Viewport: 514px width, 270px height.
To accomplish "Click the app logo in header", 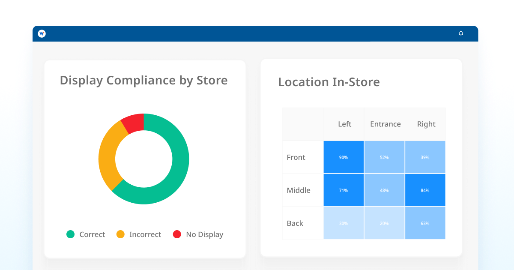I will pyautogui.click(x=42, y=33).
